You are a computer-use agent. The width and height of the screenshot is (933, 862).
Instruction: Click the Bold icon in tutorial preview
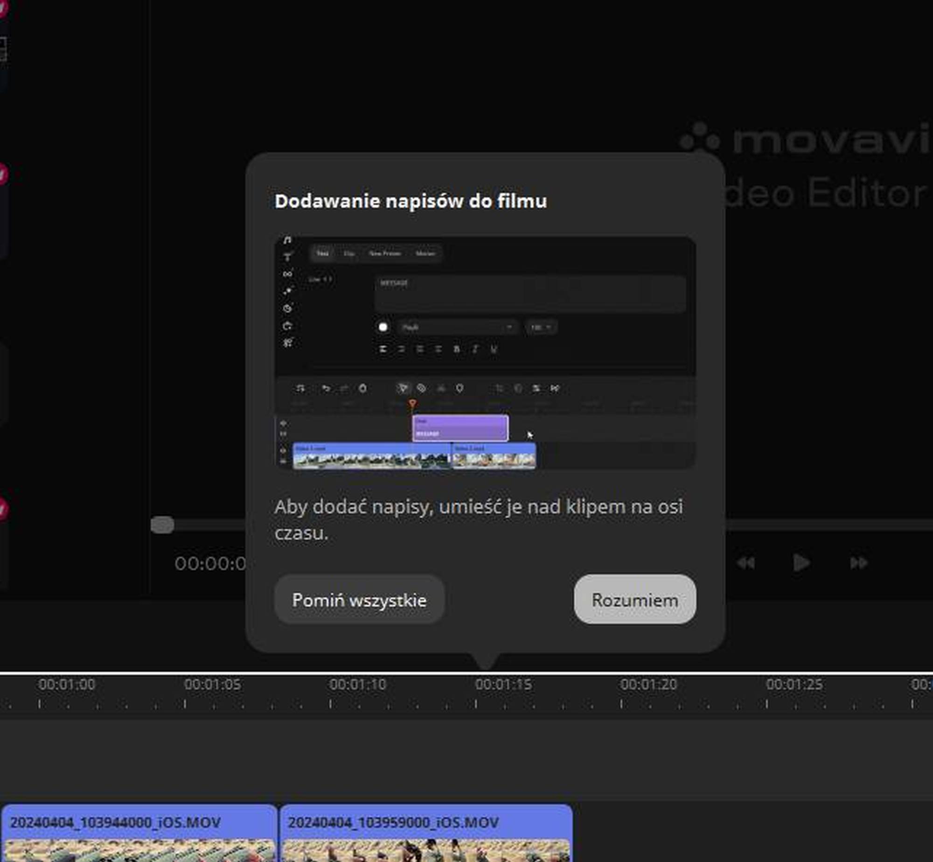click(x=457, y=349)
